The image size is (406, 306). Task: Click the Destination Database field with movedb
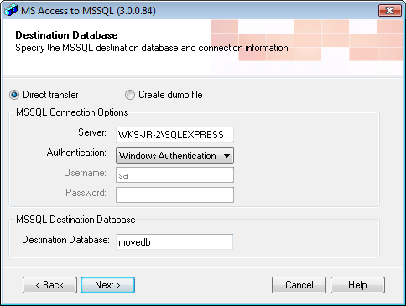click(x=174, y=241)
